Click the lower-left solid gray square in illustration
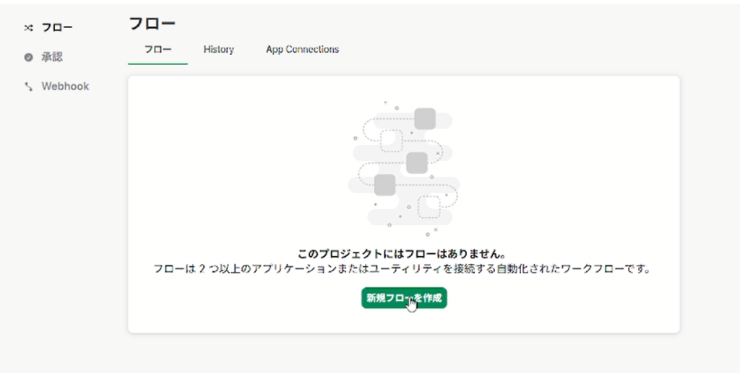Screen dimensions: 740x373 click(384, 185)
